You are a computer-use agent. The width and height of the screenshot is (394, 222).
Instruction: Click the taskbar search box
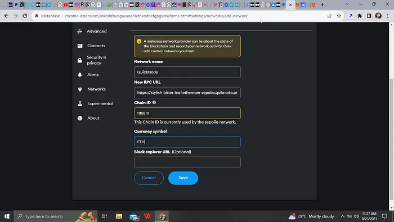56,216
